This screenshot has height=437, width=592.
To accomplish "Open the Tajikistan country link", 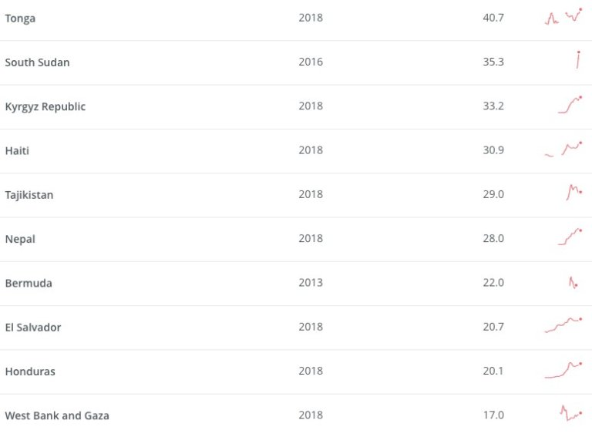I will [29, 195].
